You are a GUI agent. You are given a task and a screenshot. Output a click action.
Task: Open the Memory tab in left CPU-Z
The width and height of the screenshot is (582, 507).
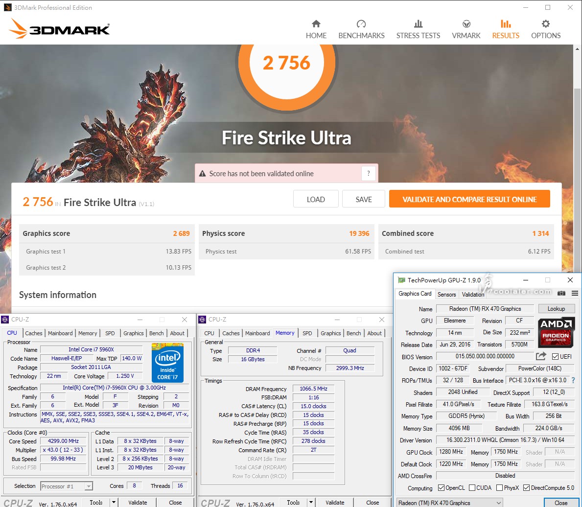pos(88,333)
